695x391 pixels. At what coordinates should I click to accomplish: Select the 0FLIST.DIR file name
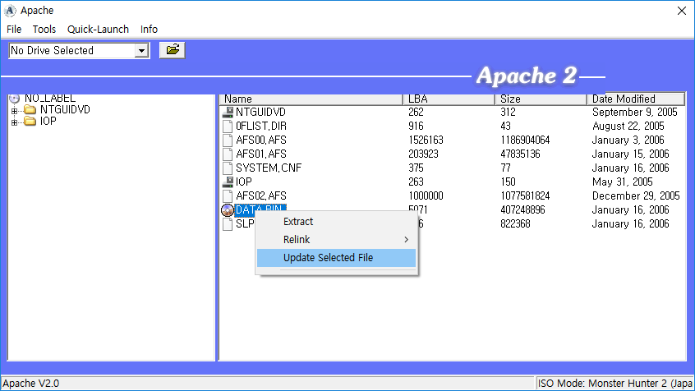[261, 126]
